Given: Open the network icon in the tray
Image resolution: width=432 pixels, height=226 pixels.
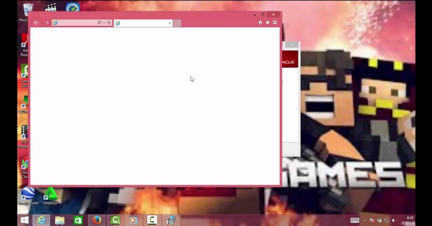Looking at the screenshot, I should (x=386, y=221).
